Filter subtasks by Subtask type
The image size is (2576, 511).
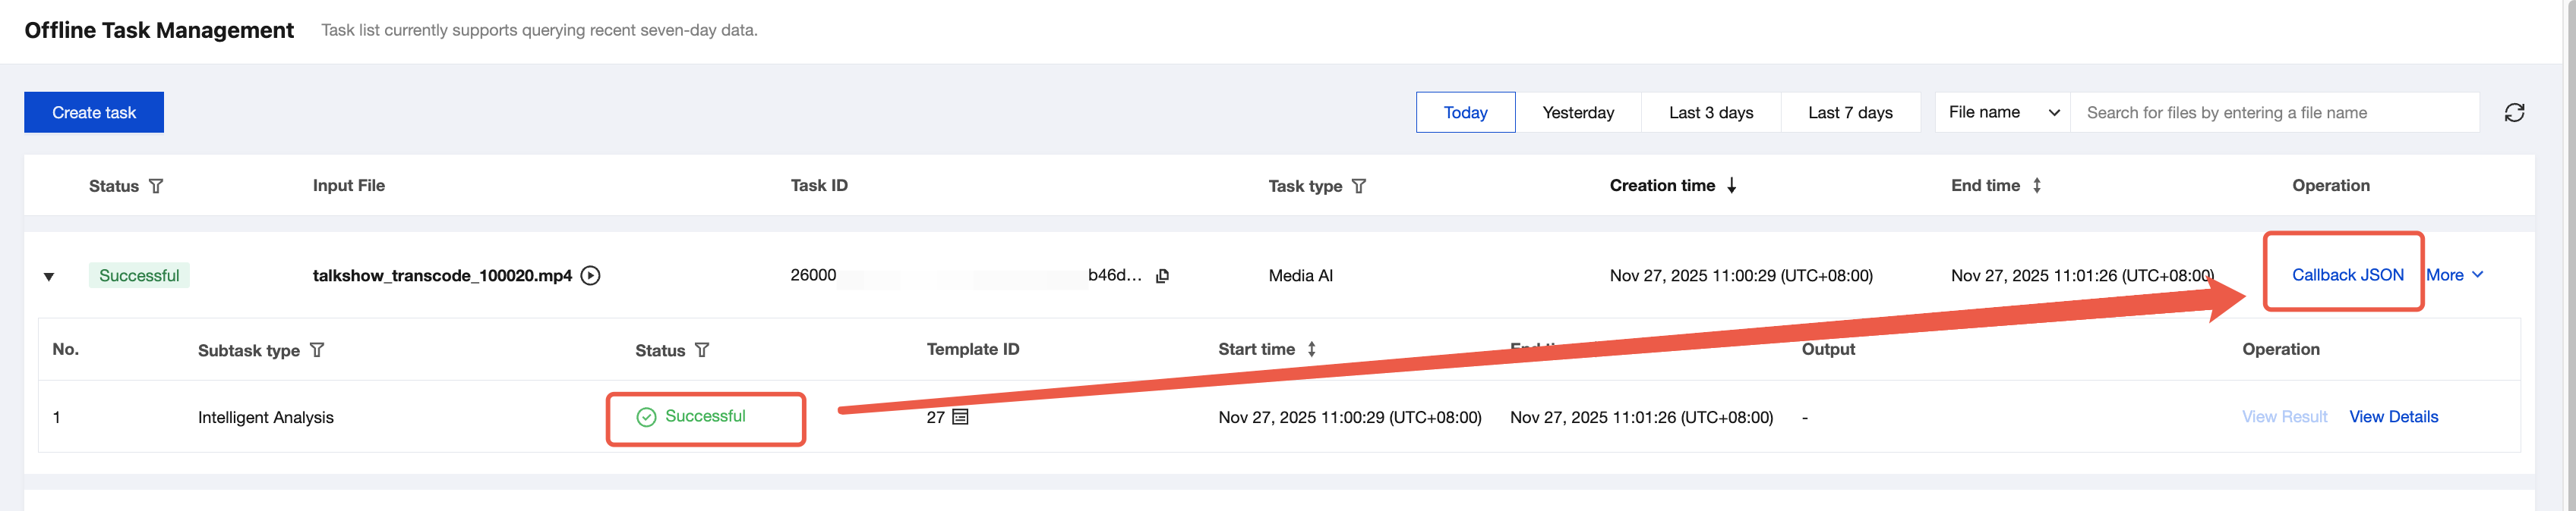317,350
